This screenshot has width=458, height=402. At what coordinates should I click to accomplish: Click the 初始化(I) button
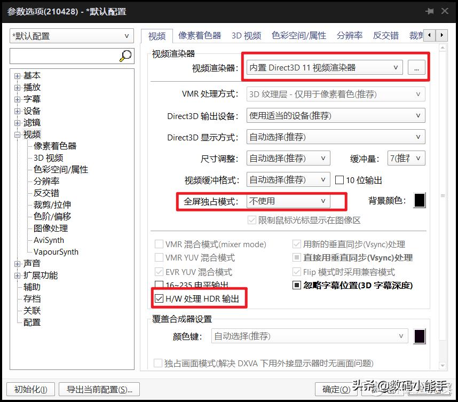coord(30,390)
